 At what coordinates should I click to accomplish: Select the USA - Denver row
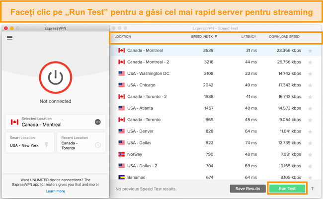[216, 131]
